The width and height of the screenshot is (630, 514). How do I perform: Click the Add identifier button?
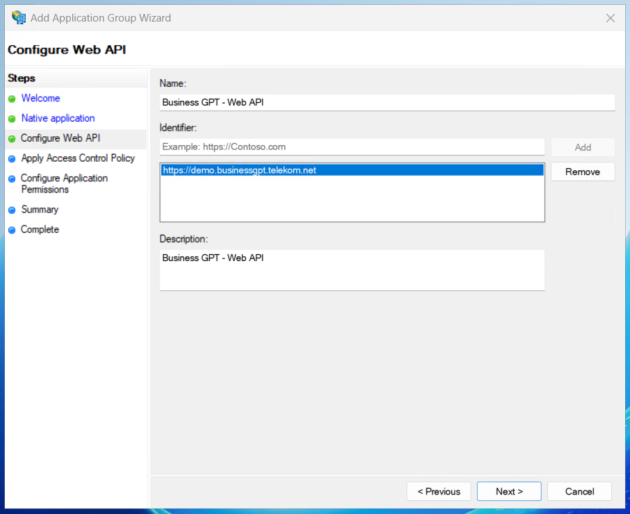(583, 147)
